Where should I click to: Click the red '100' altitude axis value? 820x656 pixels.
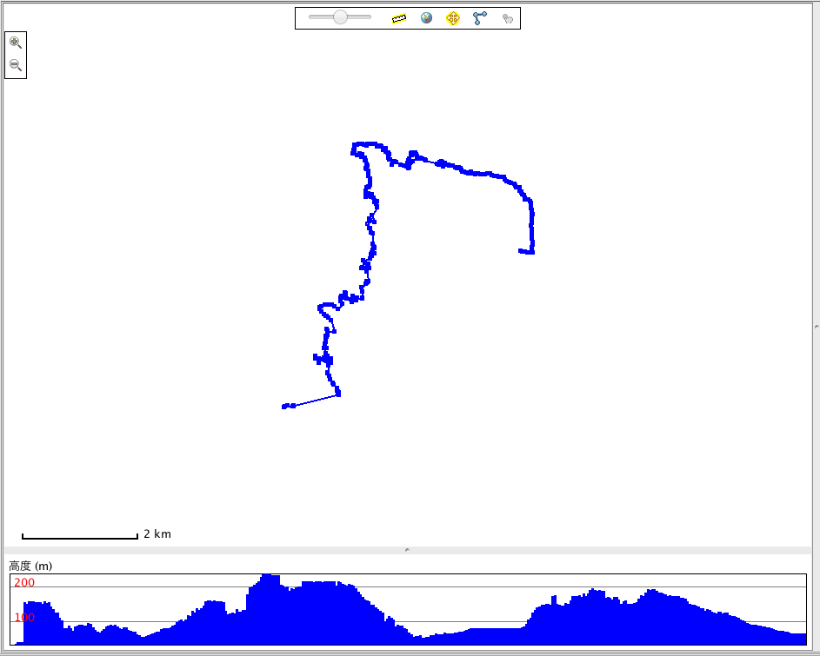click(x=24, y=617)
